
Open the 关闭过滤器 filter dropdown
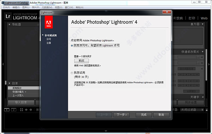192,110
